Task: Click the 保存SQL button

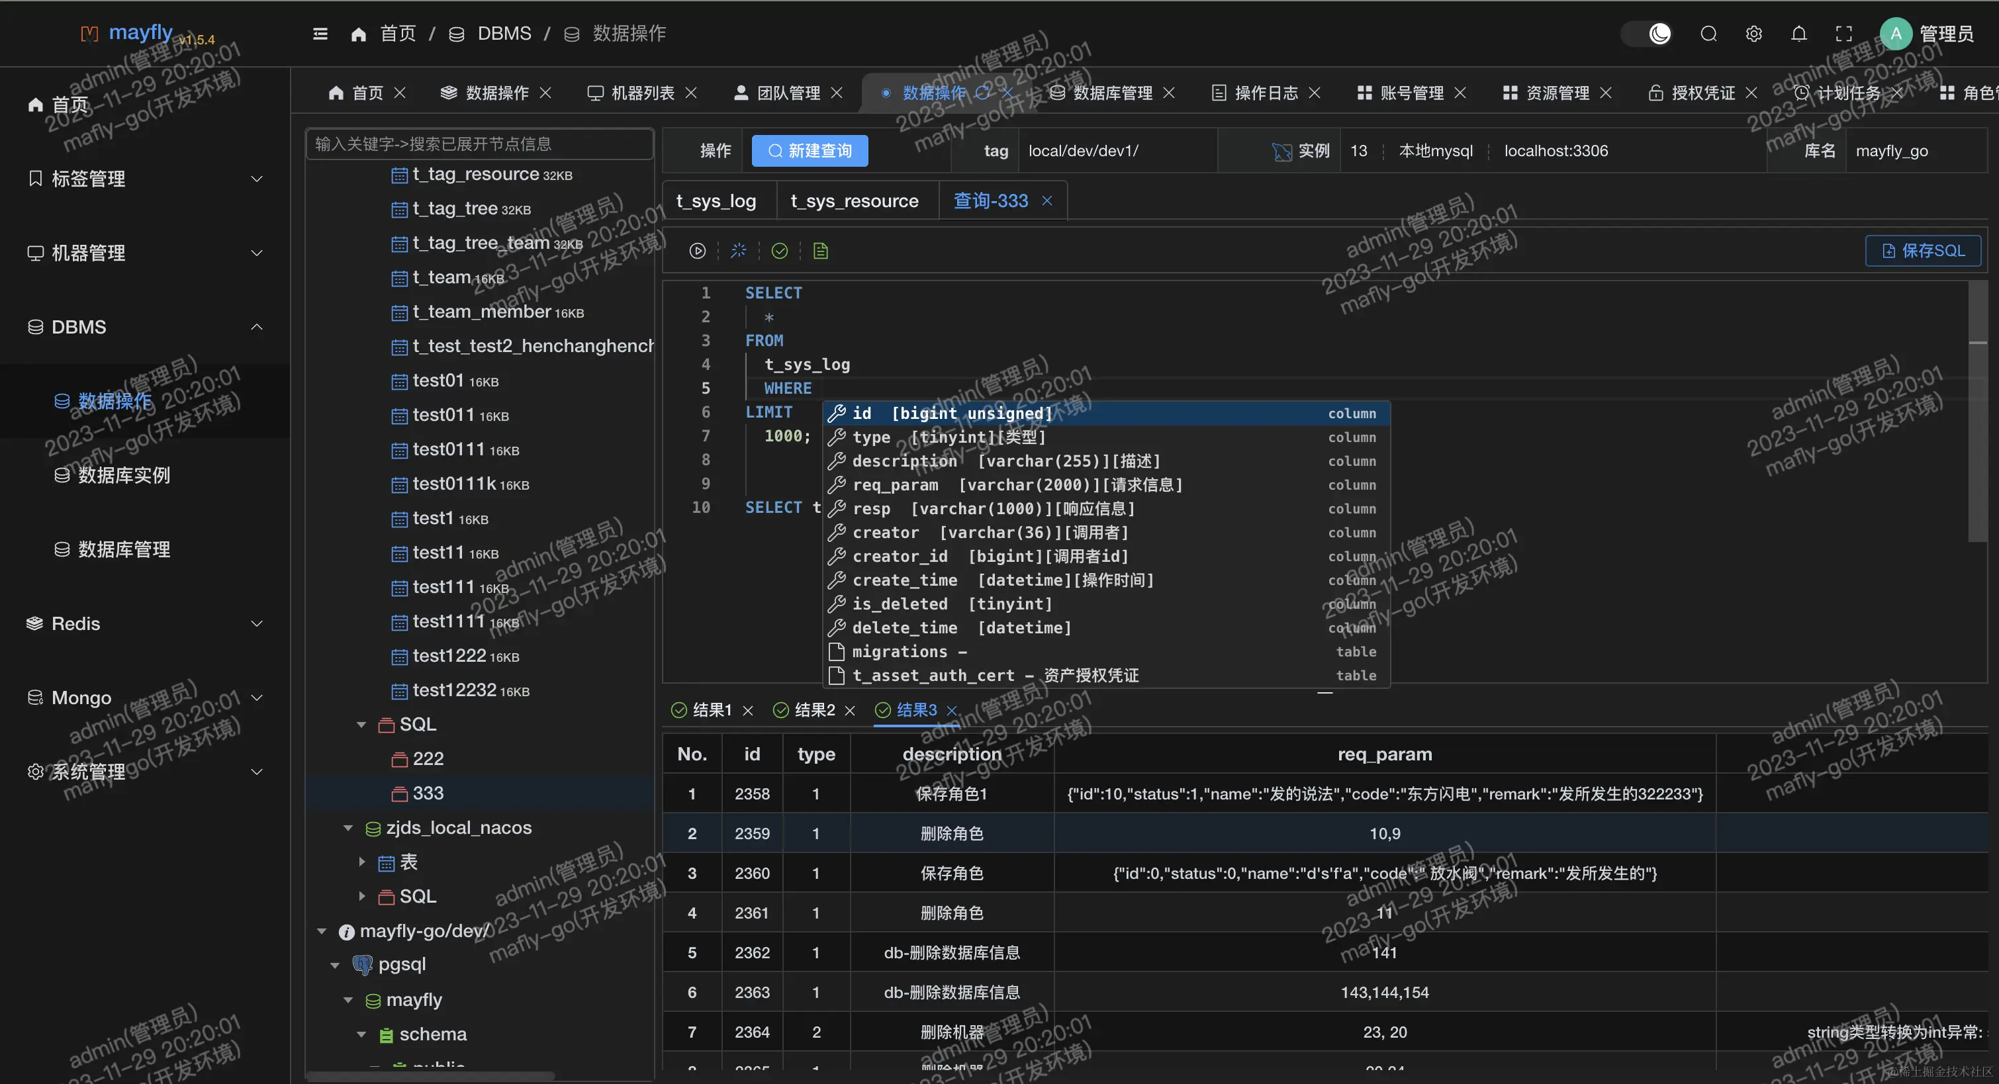Action: [x=1922, y=251]
